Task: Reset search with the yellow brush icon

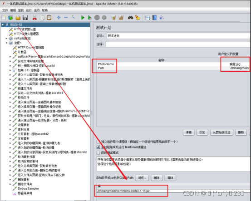Action: point(138,17)
